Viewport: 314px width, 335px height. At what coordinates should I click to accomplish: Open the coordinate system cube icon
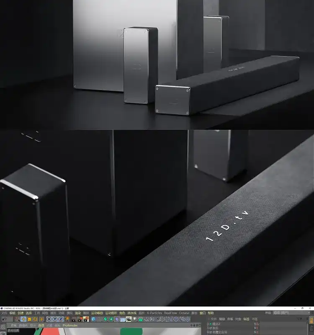[x=67, y=319]
